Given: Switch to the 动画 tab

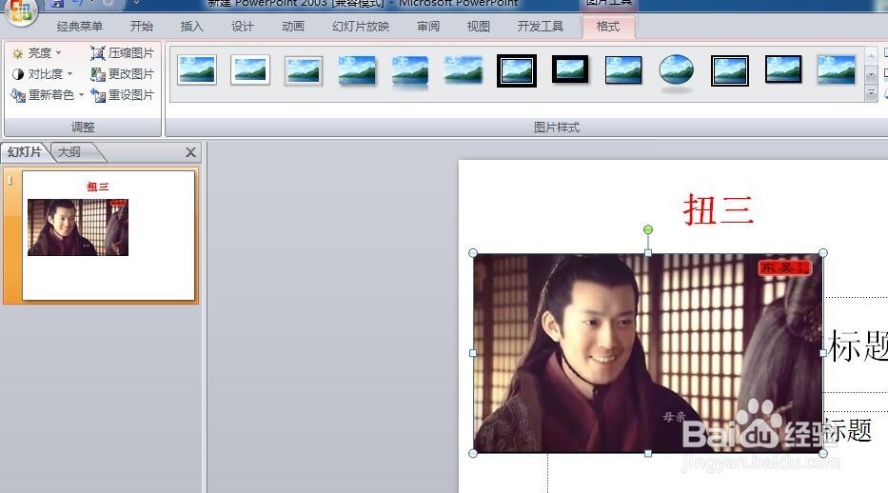Looking at the screenshot, I should [293, 26].
